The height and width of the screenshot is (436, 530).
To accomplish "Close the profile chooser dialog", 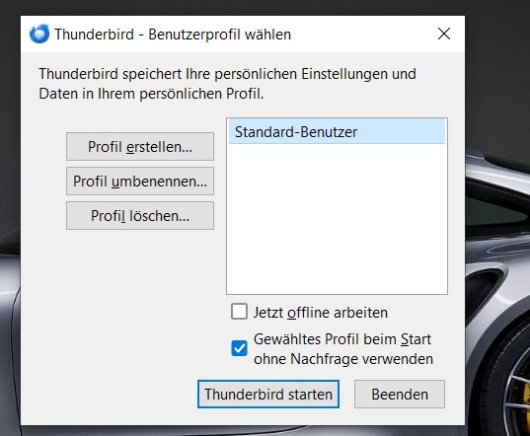I will click(x=444, y=34).
